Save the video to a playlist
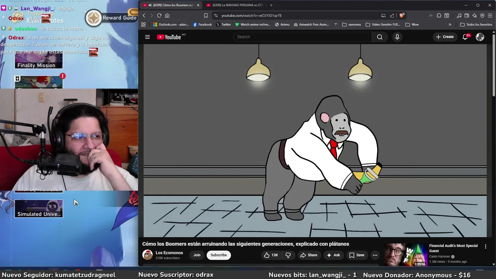Screen dimensions: 496x279 tap(356, 255)
